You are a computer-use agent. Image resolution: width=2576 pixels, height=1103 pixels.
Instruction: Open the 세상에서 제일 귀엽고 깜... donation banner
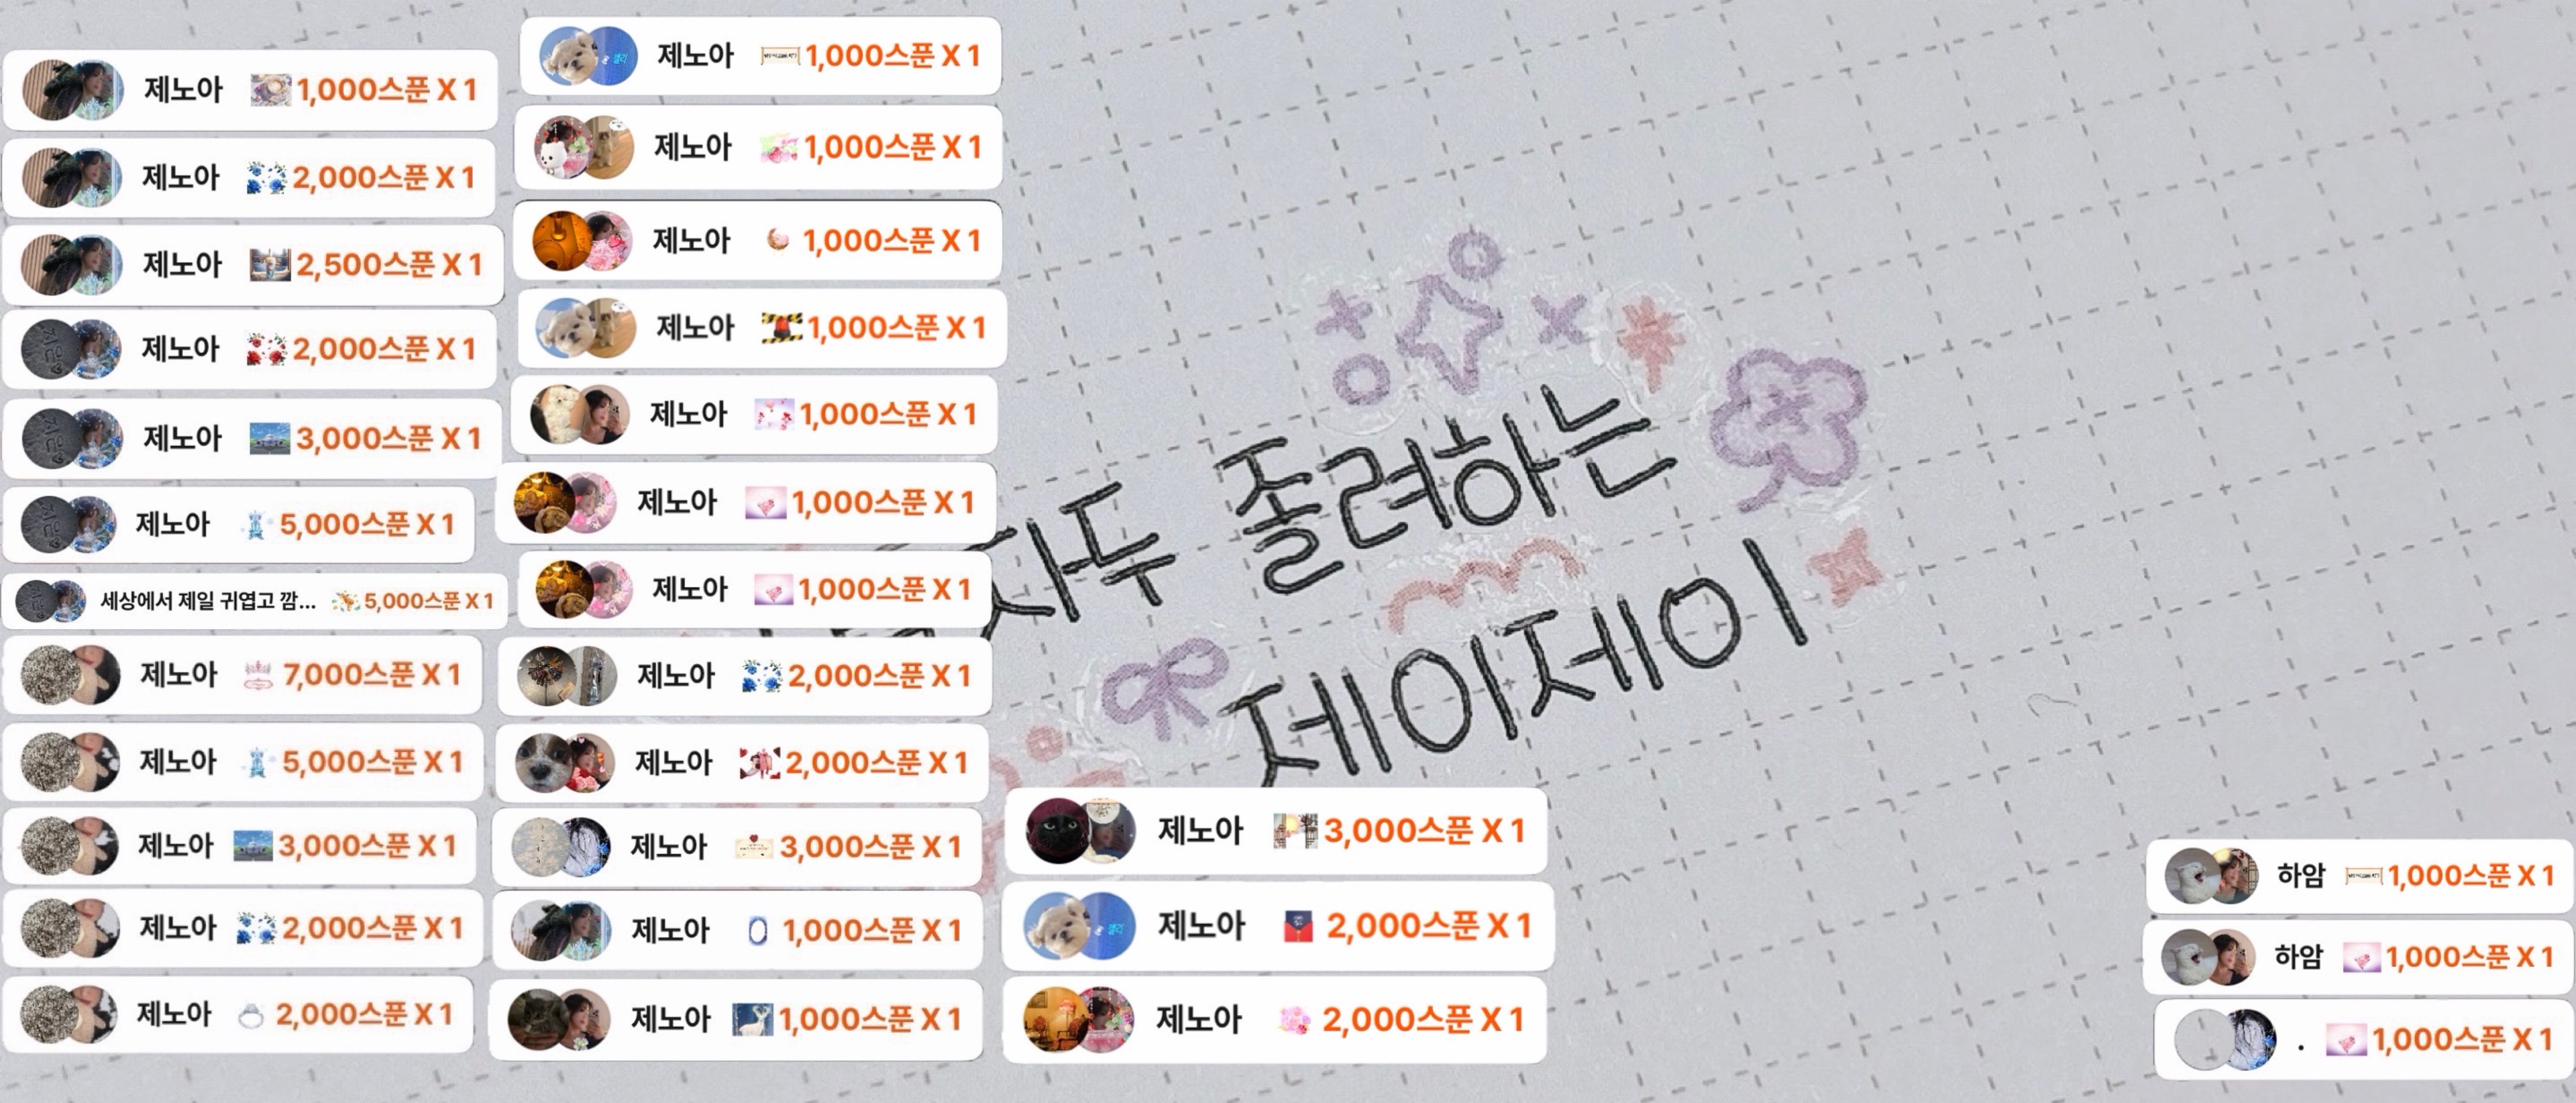[x=255, y=601]
